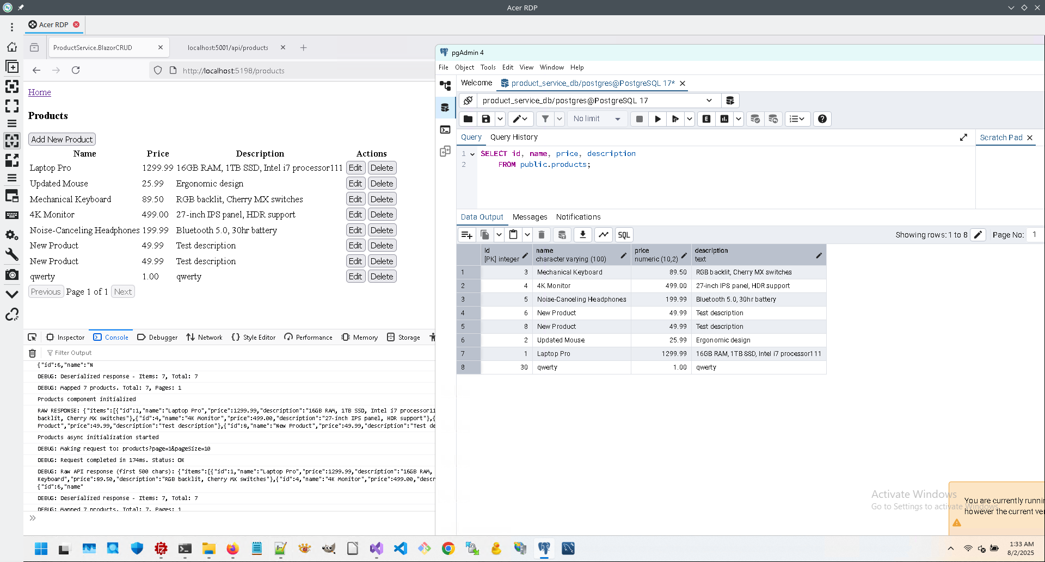Viewport: 1045px width, 562px height.
Task: Run Explain Analyze on the query
Action: pos(724,119)
